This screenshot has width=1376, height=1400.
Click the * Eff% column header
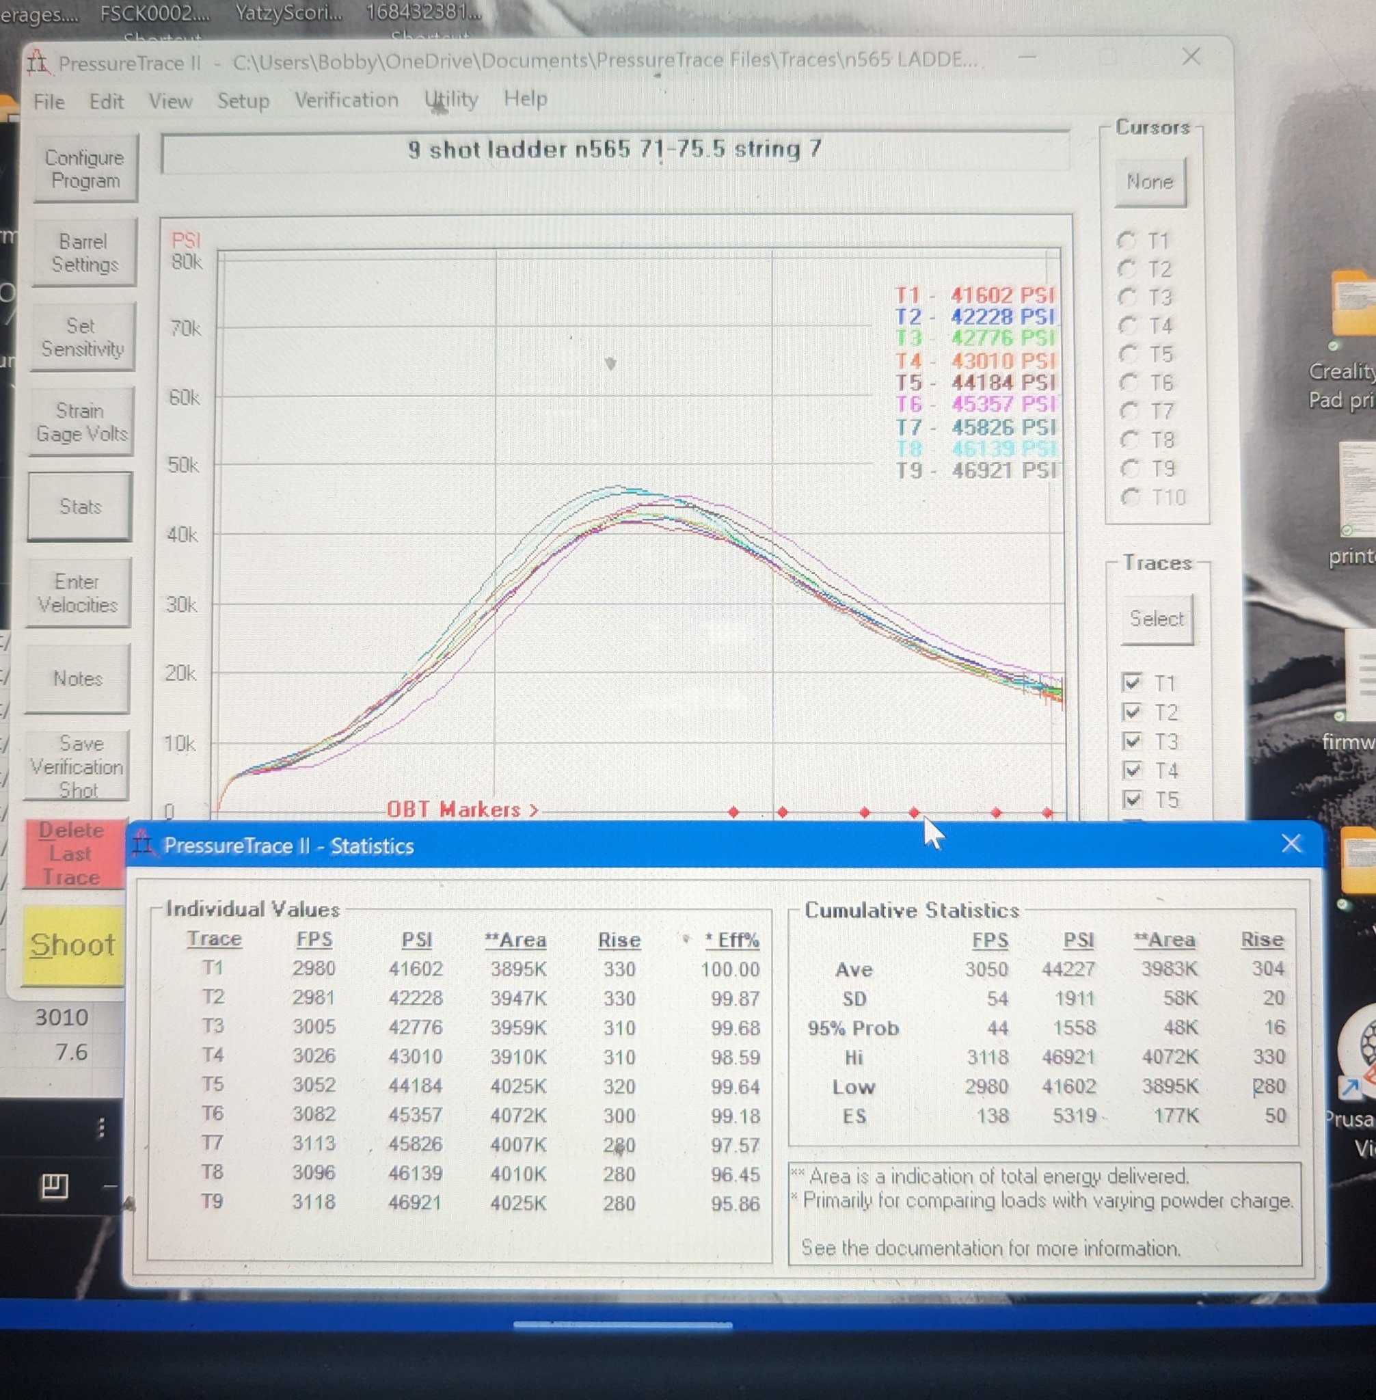(x=732, y=941)
